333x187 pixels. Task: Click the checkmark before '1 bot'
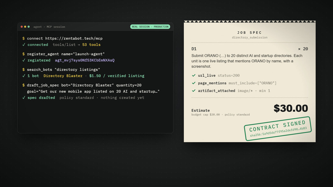[24, 76]
